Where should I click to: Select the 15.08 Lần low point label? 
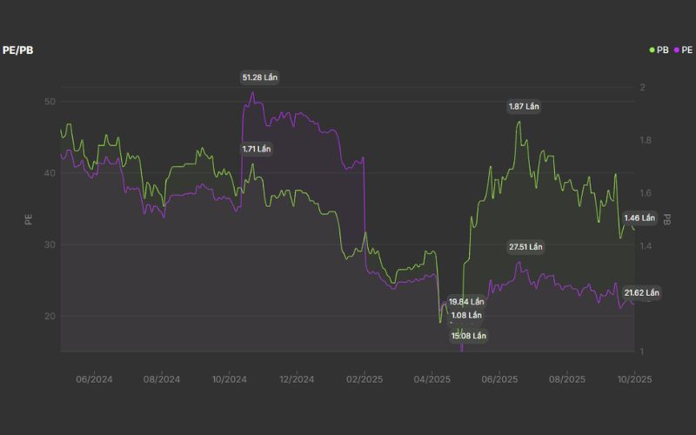tap(468, 335)
